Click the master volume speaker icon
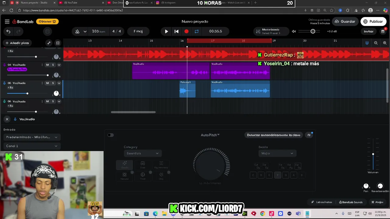 click(x=294, y=31)
